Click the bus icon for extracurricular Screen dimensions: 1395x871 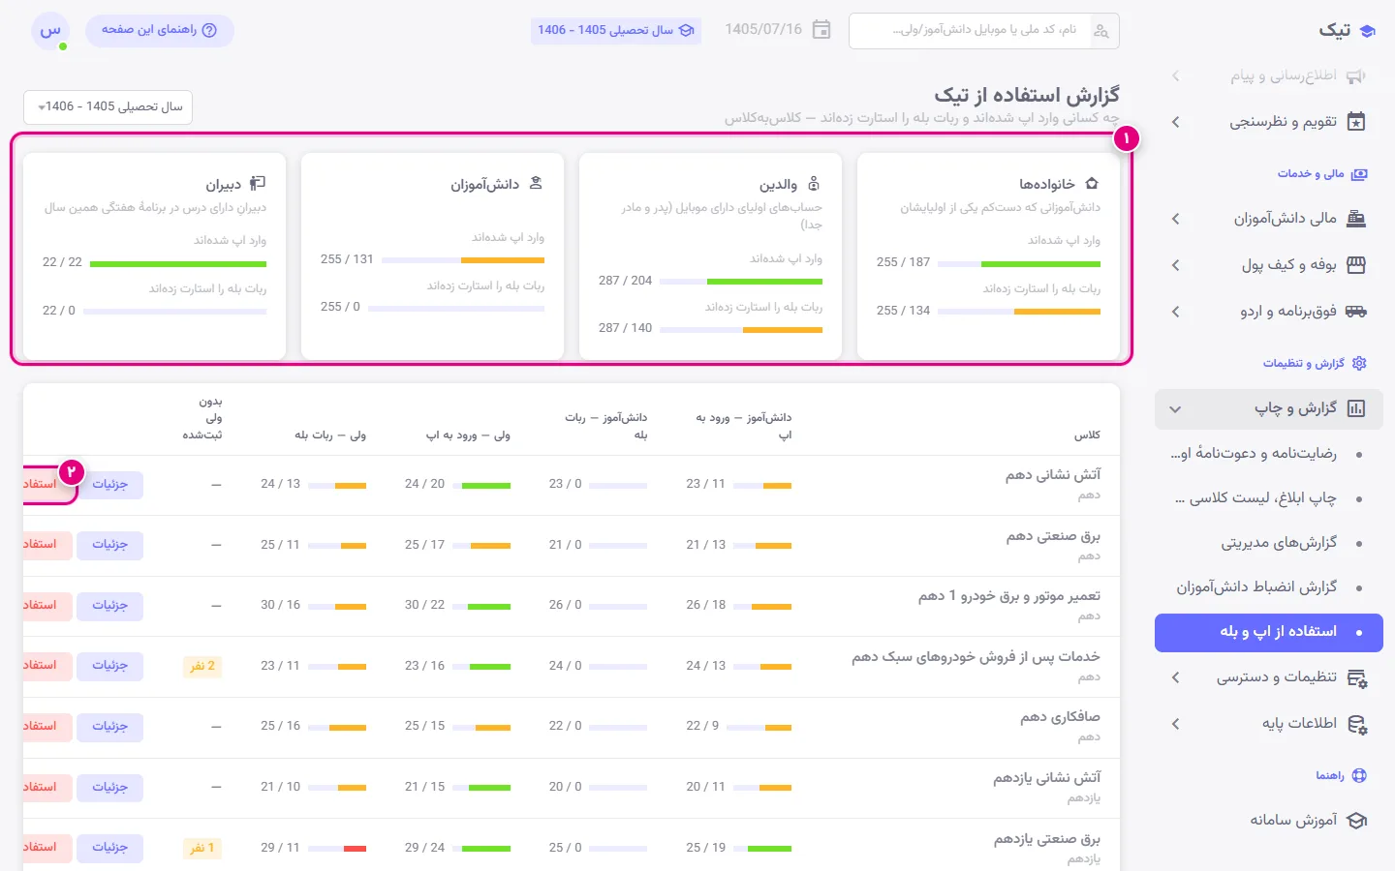(x=1356, y=312)
